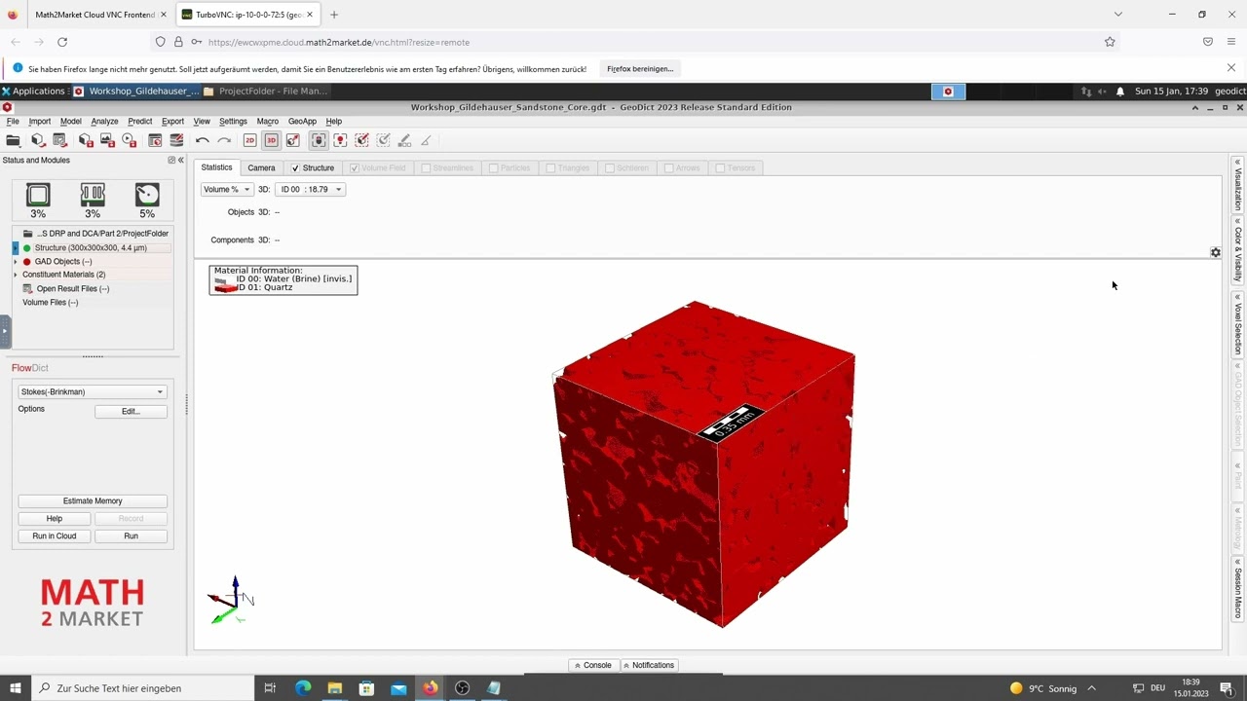Expand the Constituent Materials tree item
1247x701 pixels.
pos(16,275)
